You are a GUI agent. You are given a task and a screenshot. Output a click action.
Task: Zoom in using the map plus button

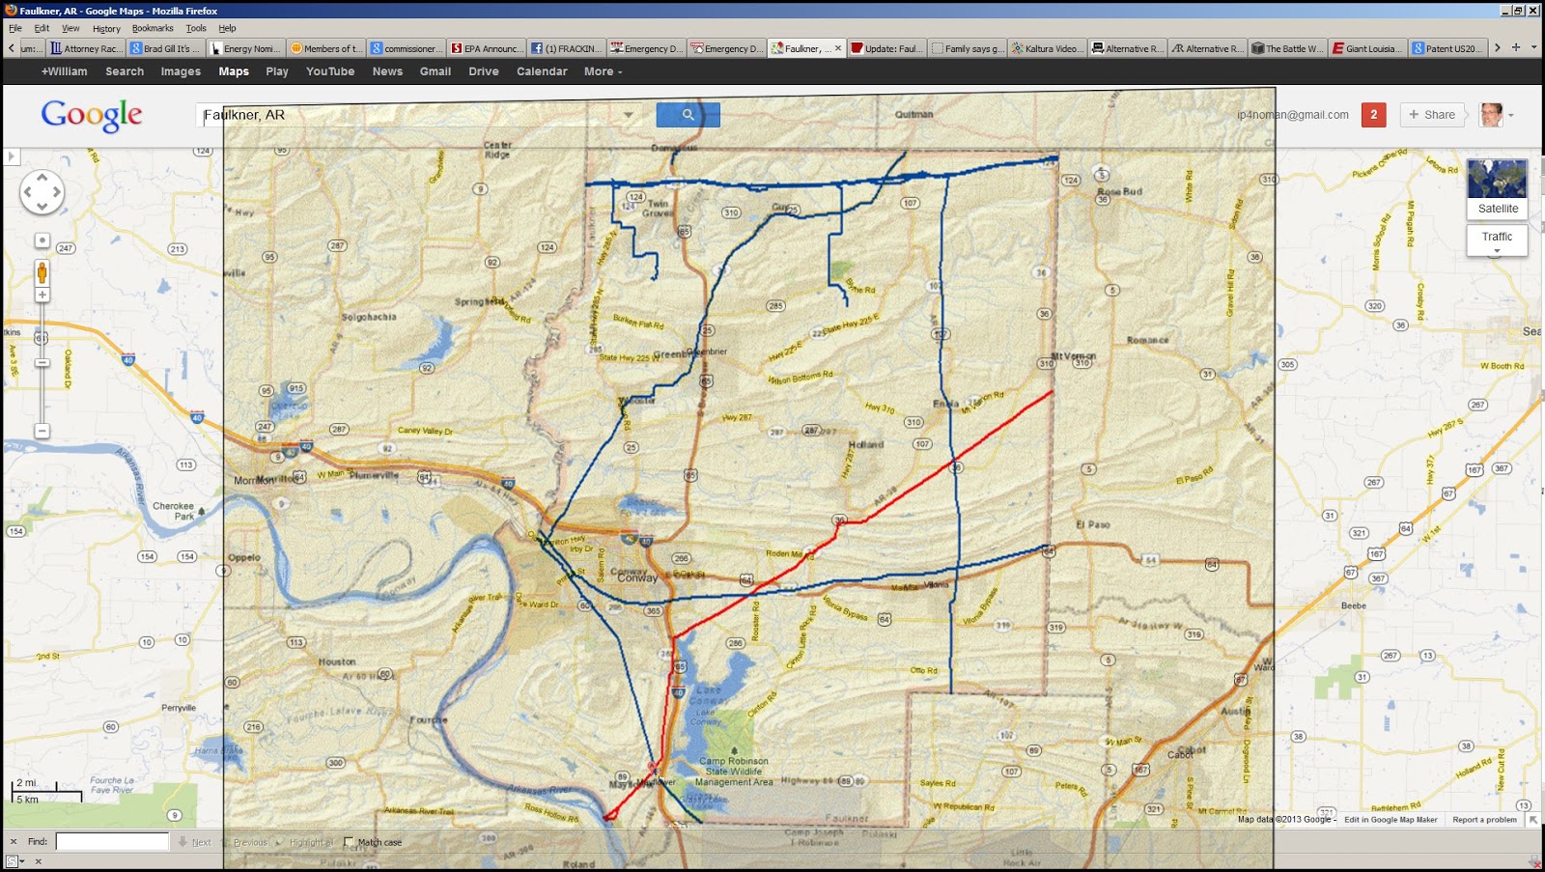(42, 295)
